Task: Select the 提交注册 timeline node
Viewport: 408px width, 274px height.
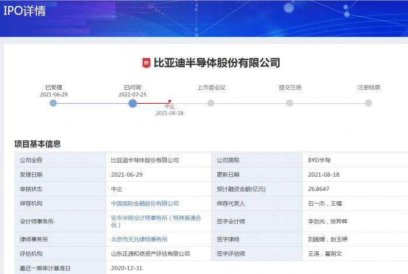Action: tap(290, 103)
